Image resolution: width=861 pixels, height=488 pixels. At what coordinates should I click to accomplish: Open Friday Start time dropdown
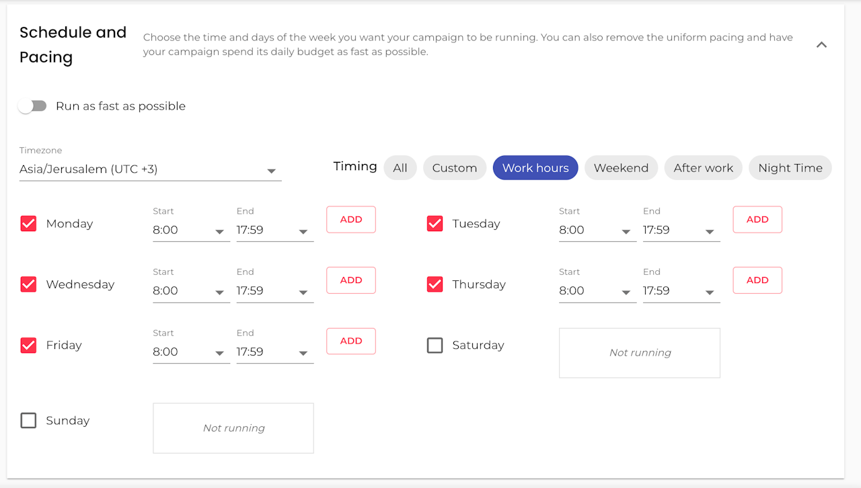(191, 352)
